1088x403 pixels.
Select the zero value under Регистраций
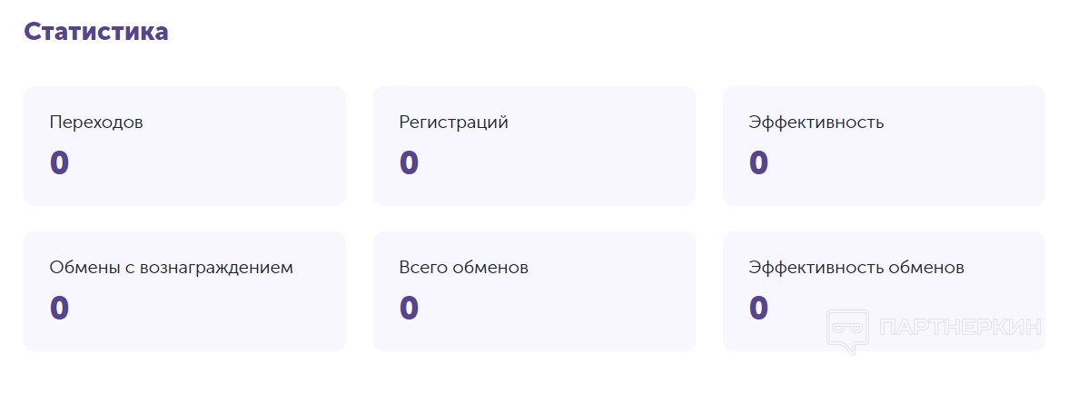410,162
